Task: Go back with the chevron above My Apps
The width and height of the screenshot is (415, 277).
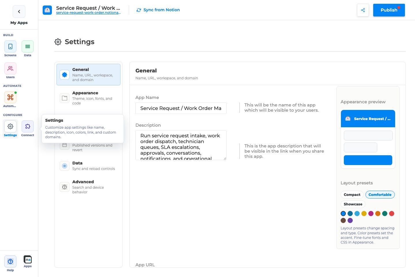Action: coord(19,12)
